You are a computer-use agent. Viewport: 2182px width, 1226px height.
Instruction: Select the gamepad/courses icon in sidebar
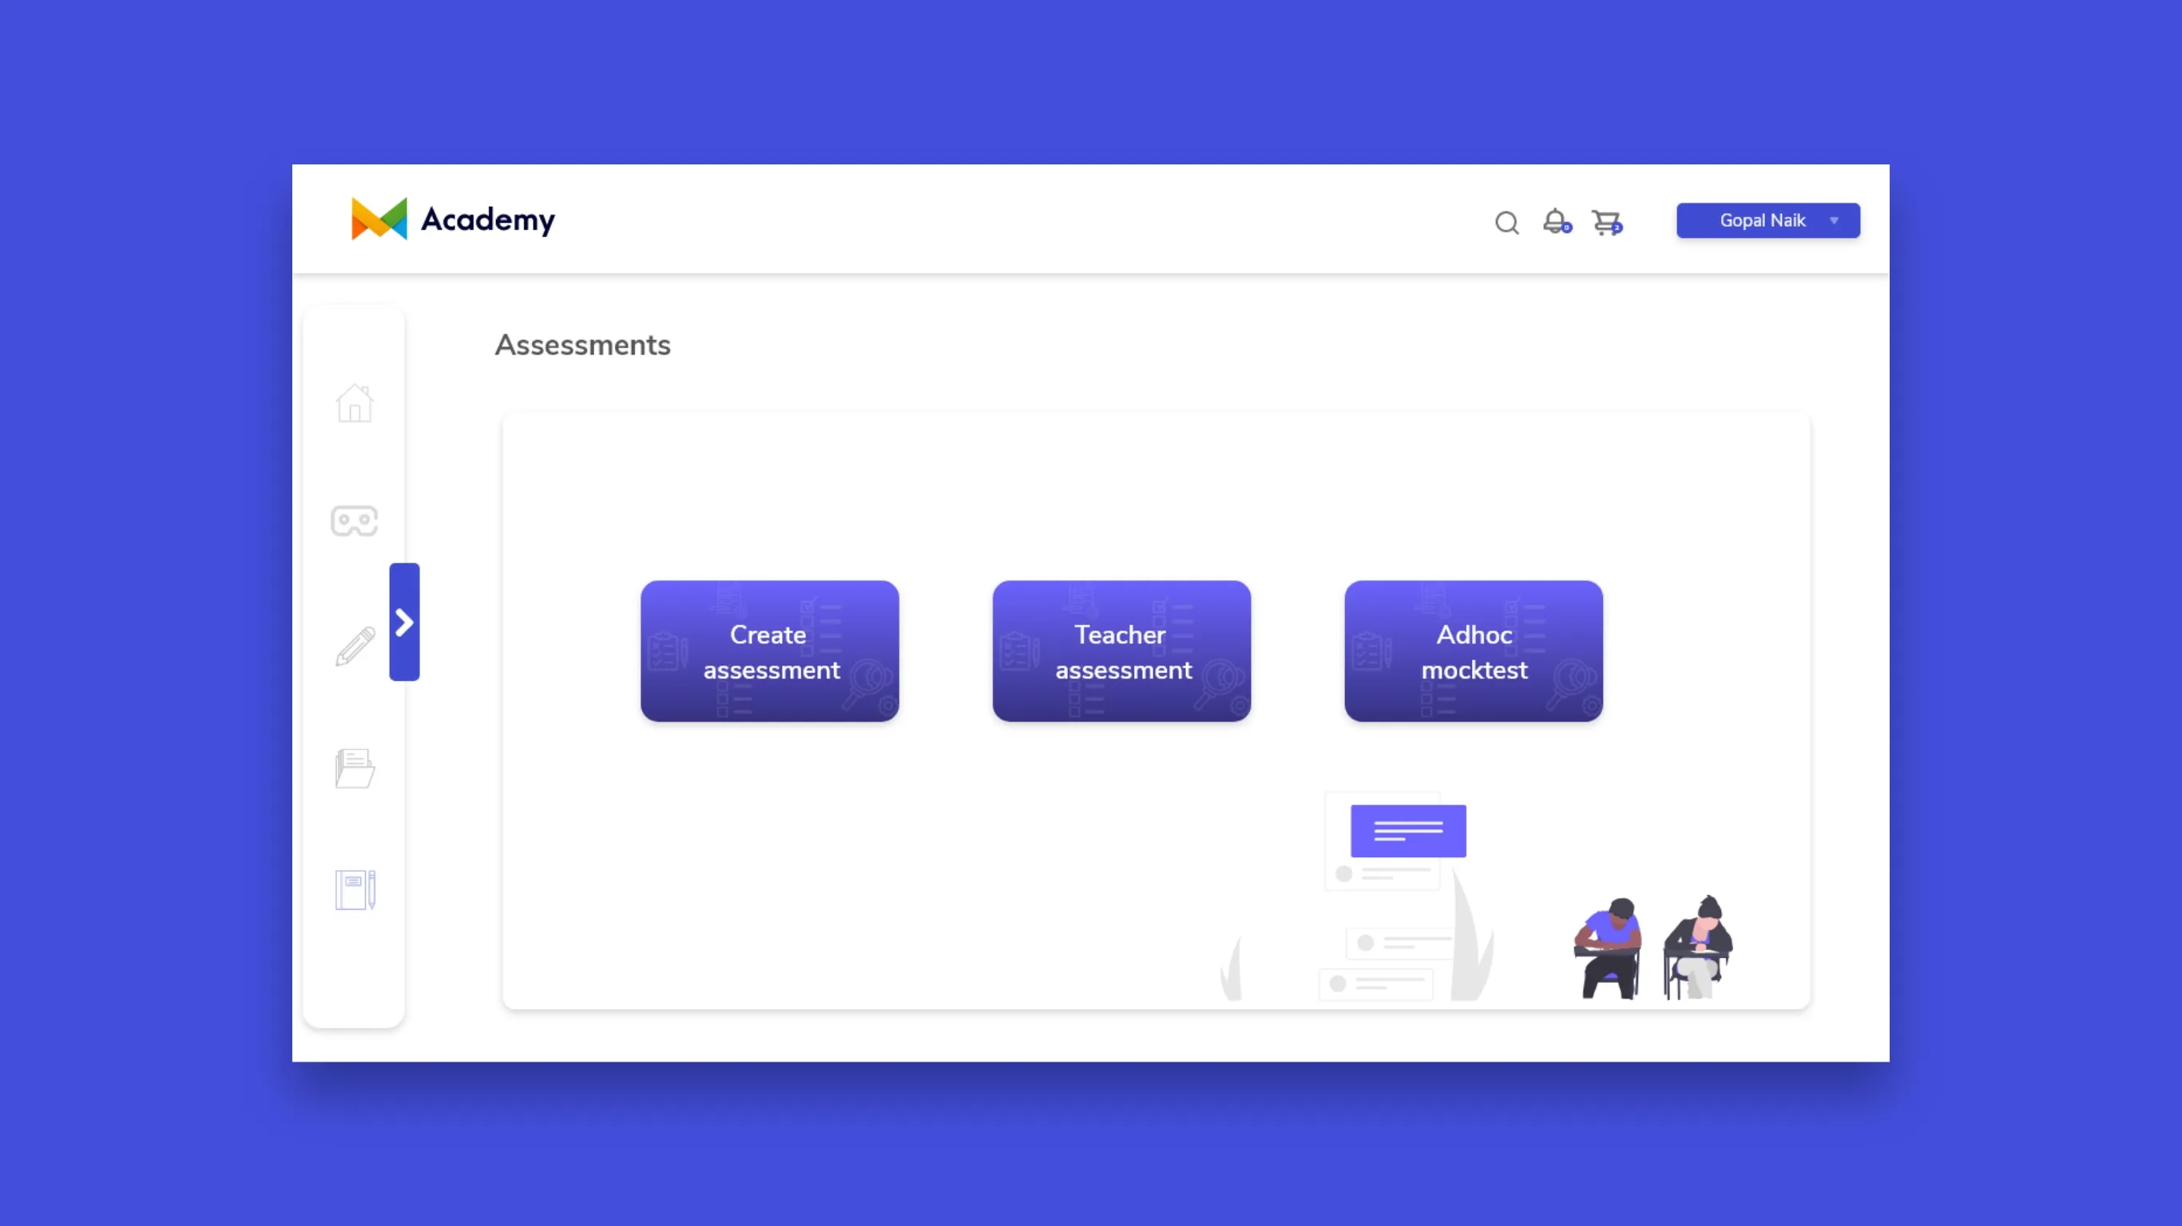click(x=354, y=521)
